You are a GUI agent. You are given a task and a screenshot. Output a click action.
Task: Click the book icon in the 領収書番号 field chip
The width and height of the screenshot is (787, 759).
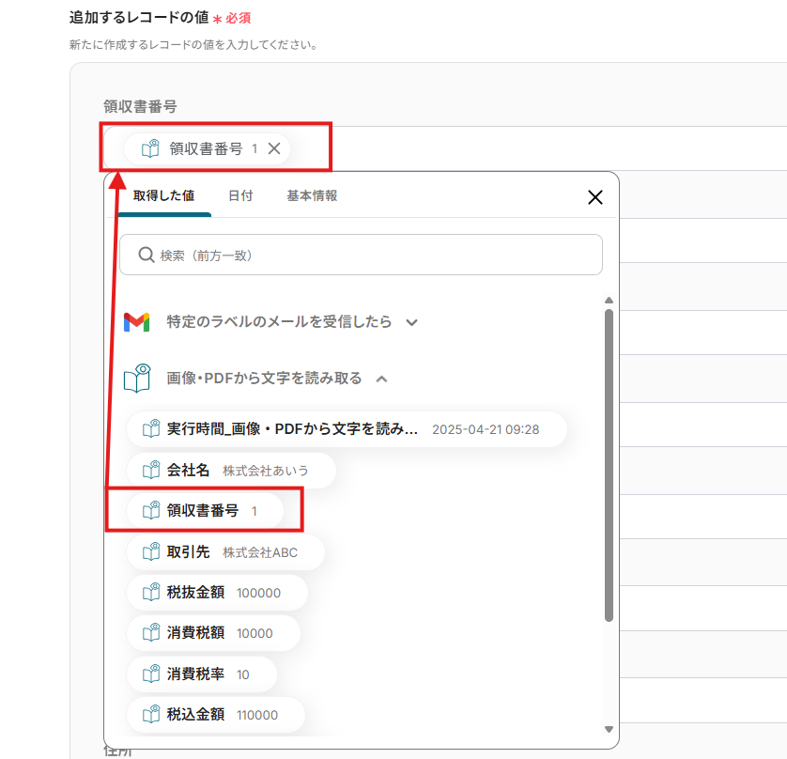point(150,148)
